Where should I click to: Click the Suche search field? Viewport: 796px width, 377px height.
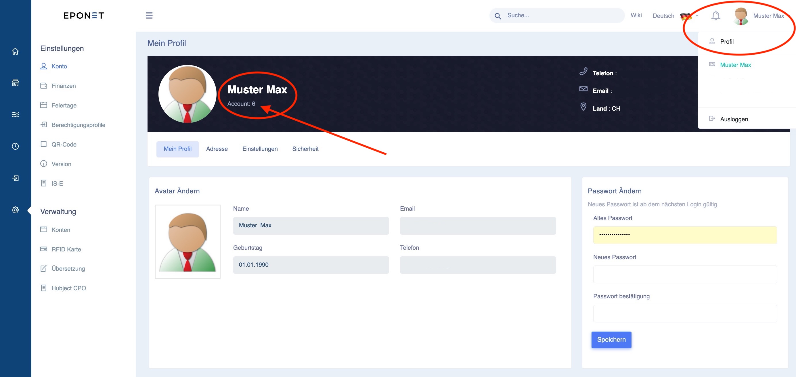point(557,16)
